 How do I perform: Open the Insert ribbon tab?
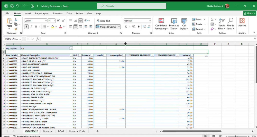28,13
